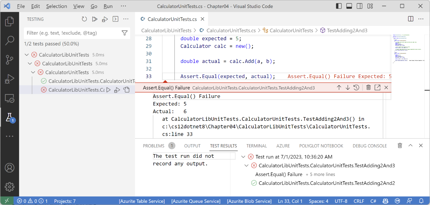Open Edit menu

[36, 6]
